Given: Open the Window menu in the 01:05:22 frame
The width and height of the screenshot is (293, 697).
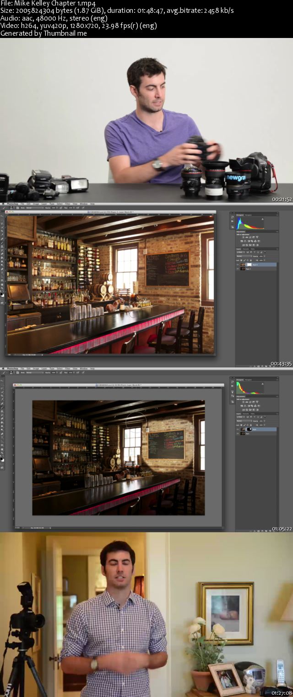Looking at the screenshot, I should pos(83,368).
